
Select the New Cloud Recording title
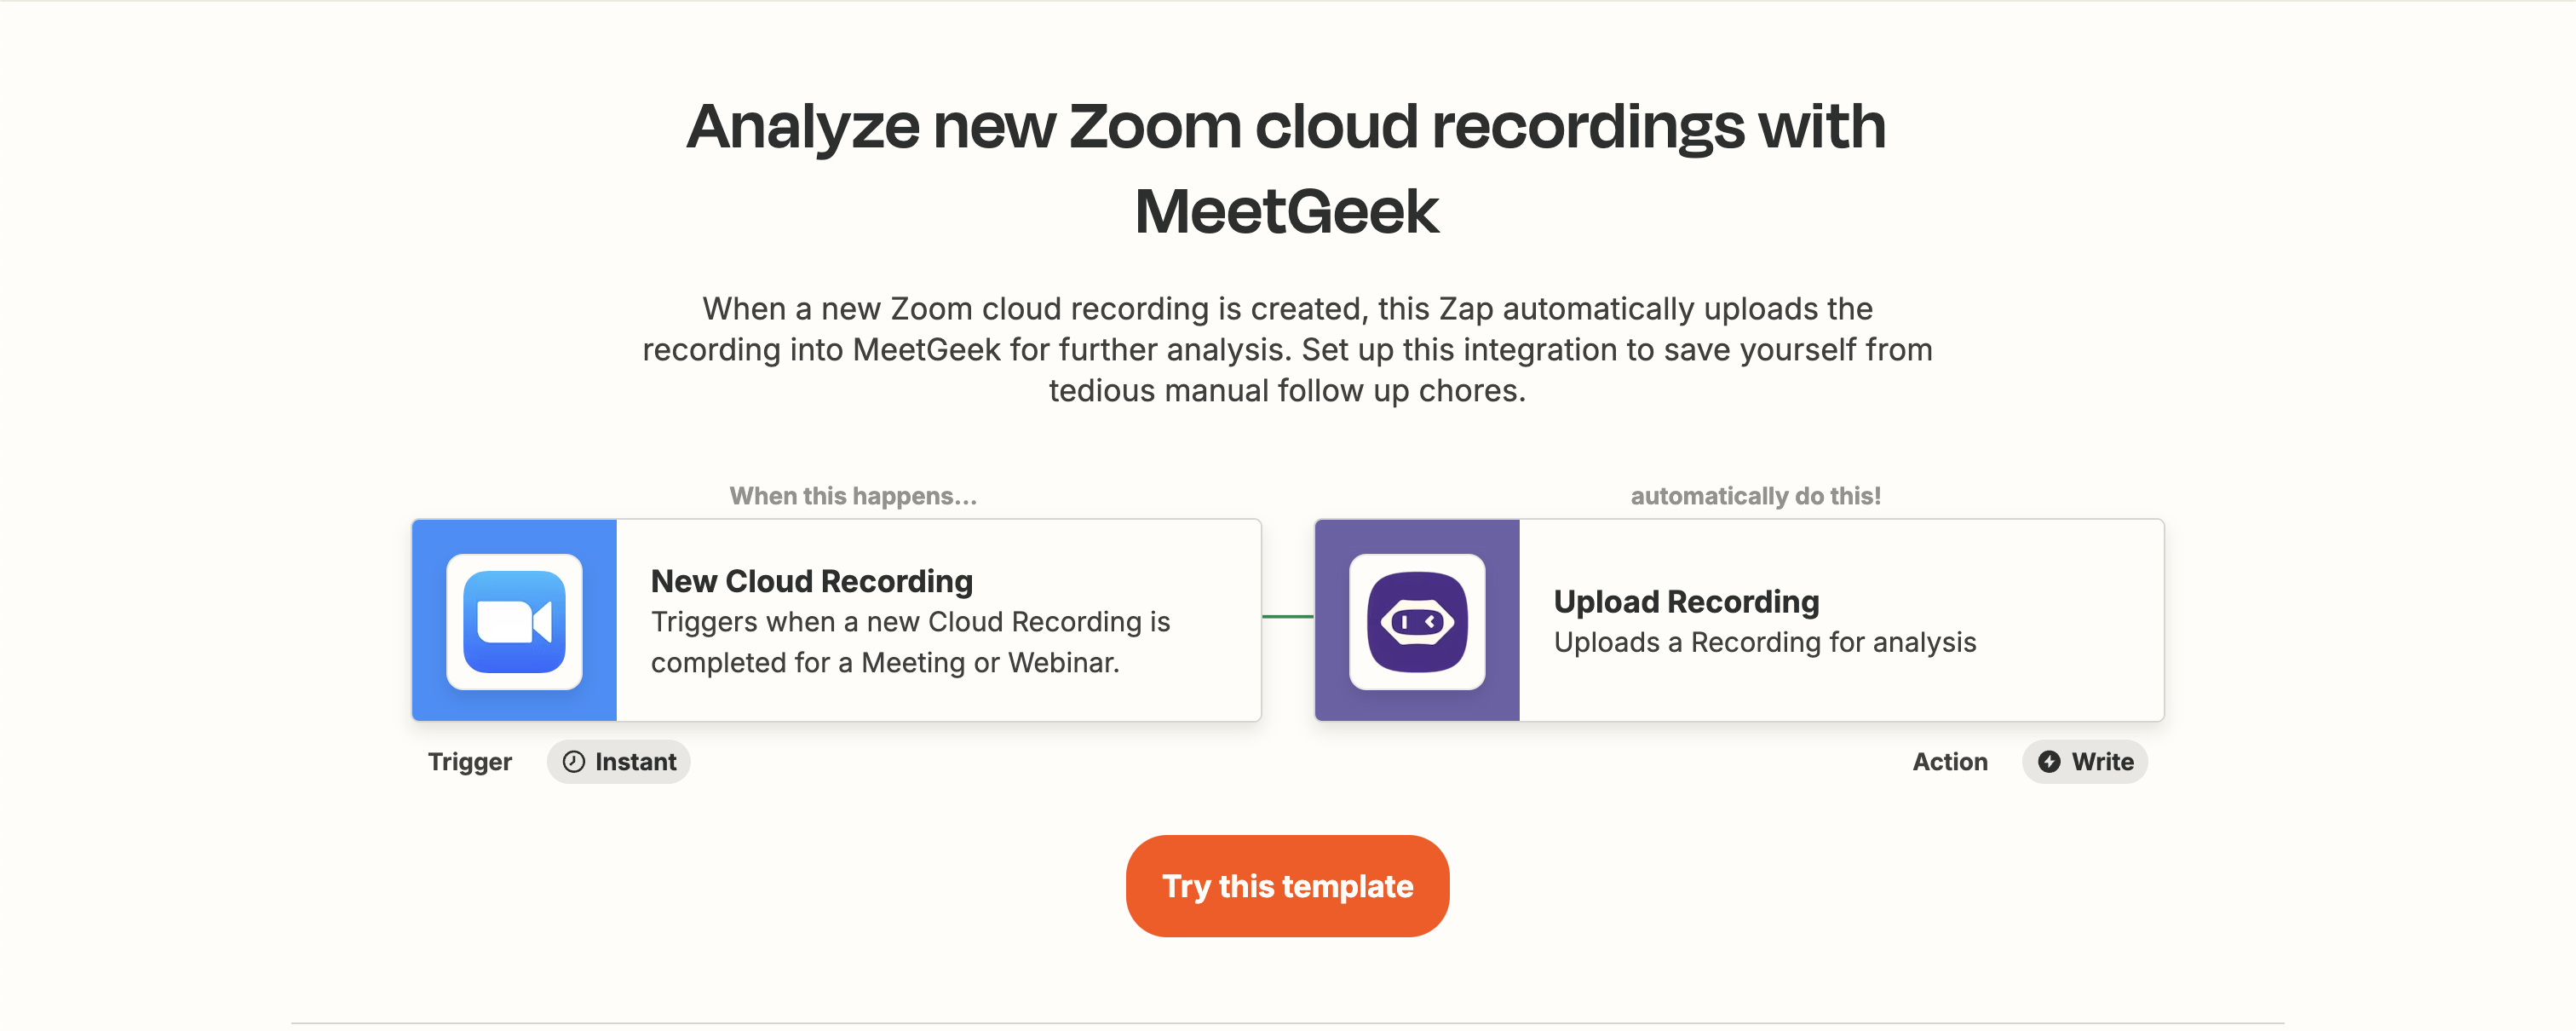tap(811, 581)
